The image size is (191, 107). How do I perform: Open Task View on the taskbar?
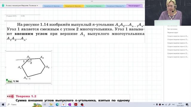45,104
